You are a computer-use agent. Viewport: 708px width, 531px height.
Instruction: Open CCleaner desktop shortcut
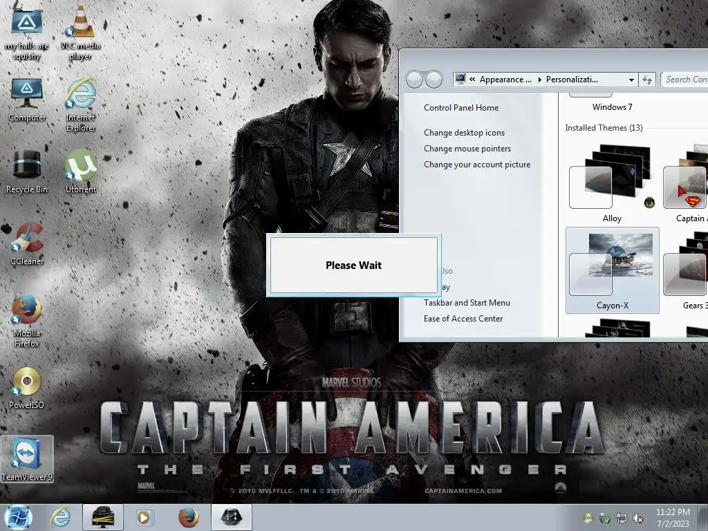pyautogui.click(x=27, y=244)
